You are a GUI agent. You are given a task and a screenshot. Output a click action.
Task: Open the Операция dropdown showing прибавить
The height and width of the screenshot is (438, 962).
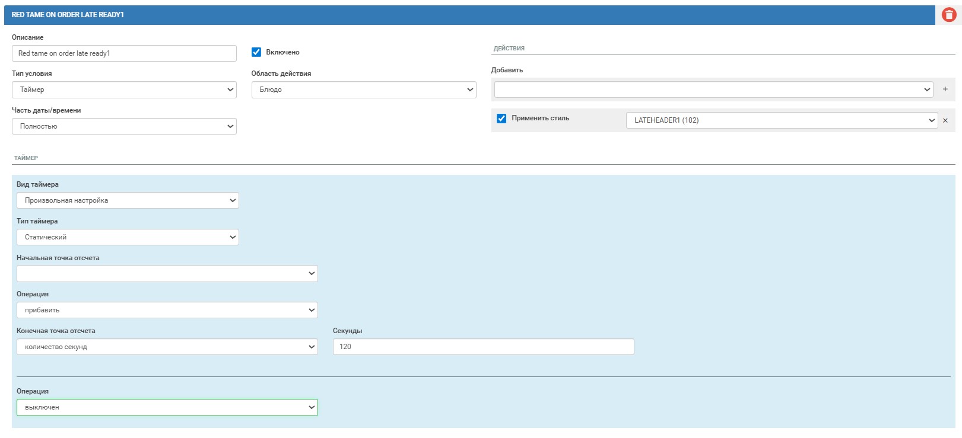[x=167, y=310]
